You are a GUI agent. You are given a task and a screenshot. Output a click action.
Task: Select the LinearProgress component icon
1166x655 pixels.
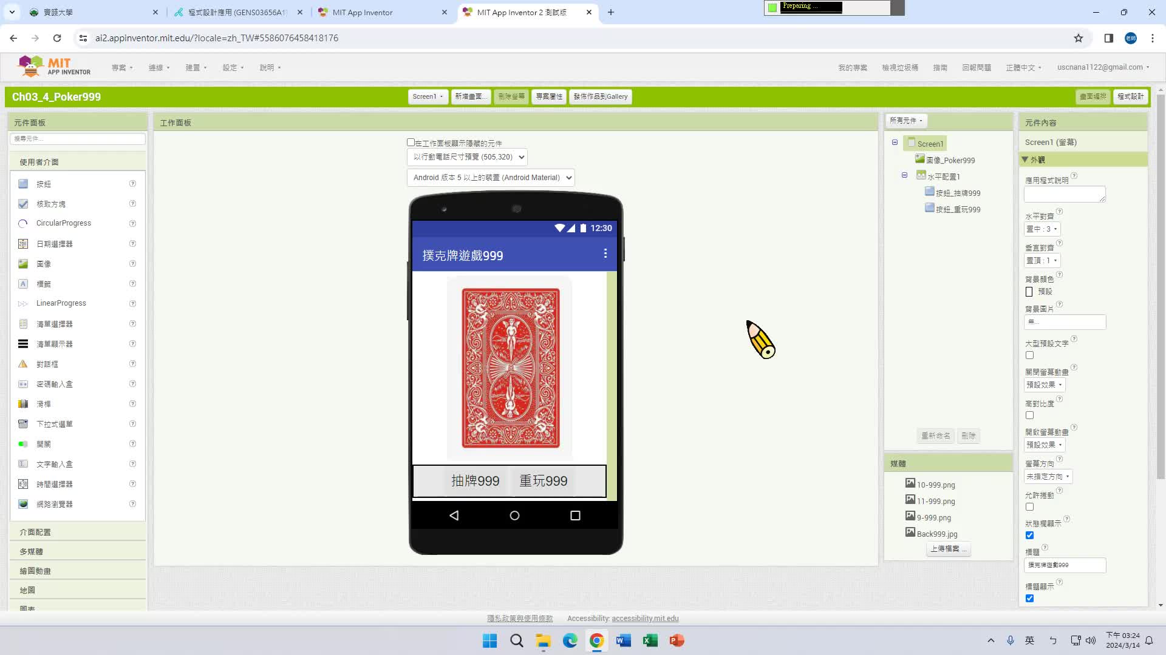23,303
